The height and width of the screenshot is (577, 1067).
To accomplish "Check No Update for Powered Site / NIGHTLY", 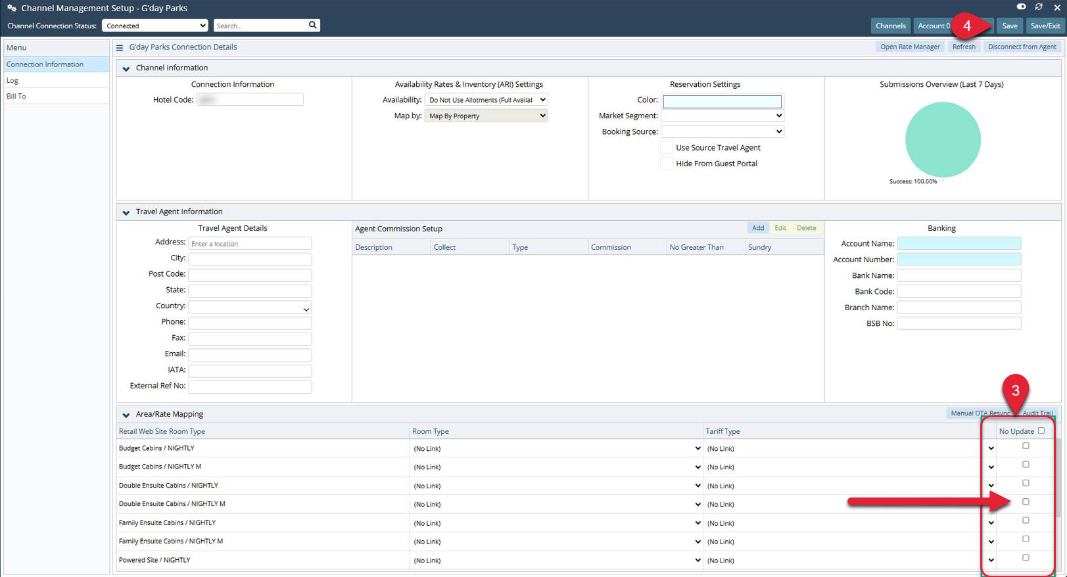I will click(1026, 558).
